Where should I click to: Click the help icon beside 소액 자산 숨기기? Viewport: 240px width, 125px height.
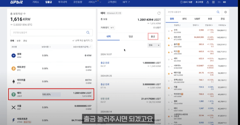point(91,41)
